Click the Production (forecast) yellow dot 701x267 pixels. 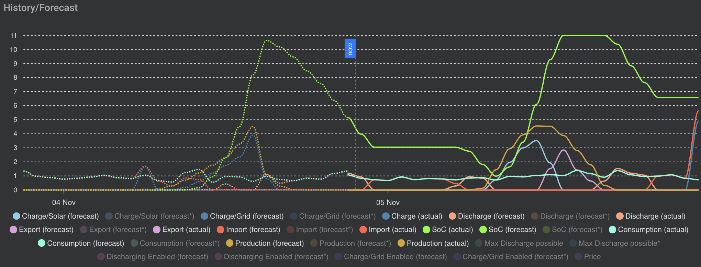point(230,243)
